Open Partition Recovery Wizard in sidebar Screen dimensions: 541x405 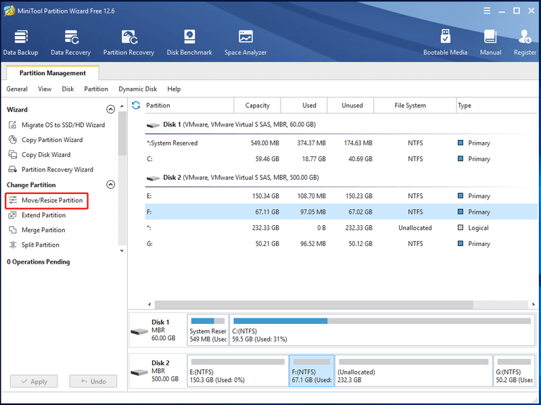tap(51, 170)
